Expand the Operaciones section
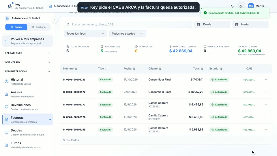This screenshot has width=277, height=156. coord(27,53)
